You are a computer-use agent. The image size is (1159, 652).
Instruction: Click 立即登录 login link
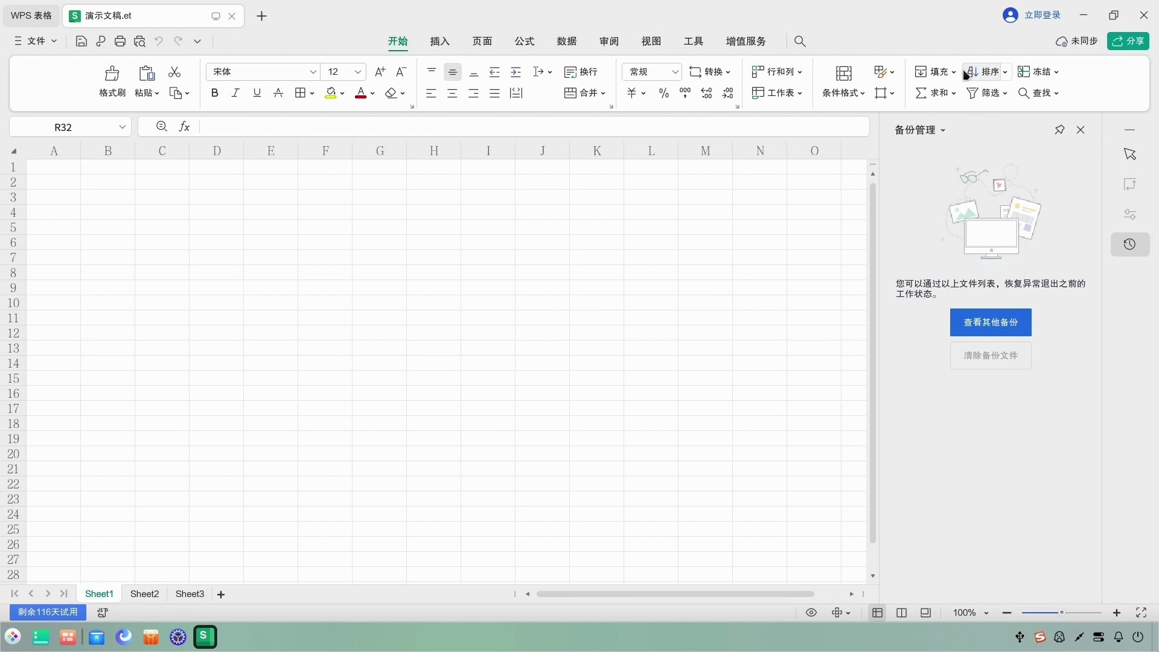(1042, 15)
